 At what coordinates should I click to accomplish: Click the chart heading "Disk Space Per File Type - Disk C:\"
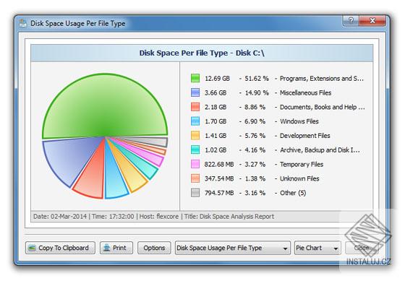pyautogui.click(x=202, y=53)
